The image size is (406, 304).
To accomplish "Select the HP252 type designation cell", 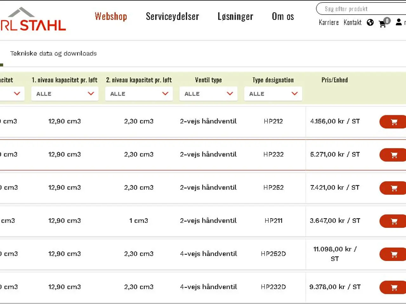I will (273, 187).
